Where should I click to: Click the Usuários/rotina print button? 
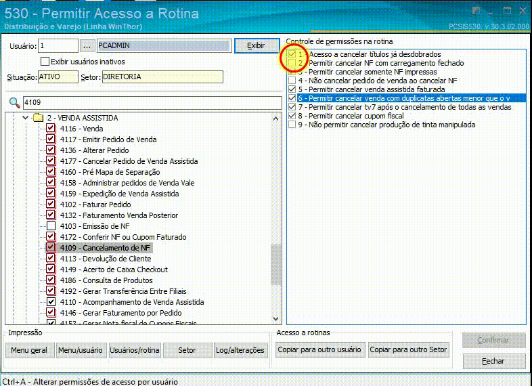coord(135,350)
